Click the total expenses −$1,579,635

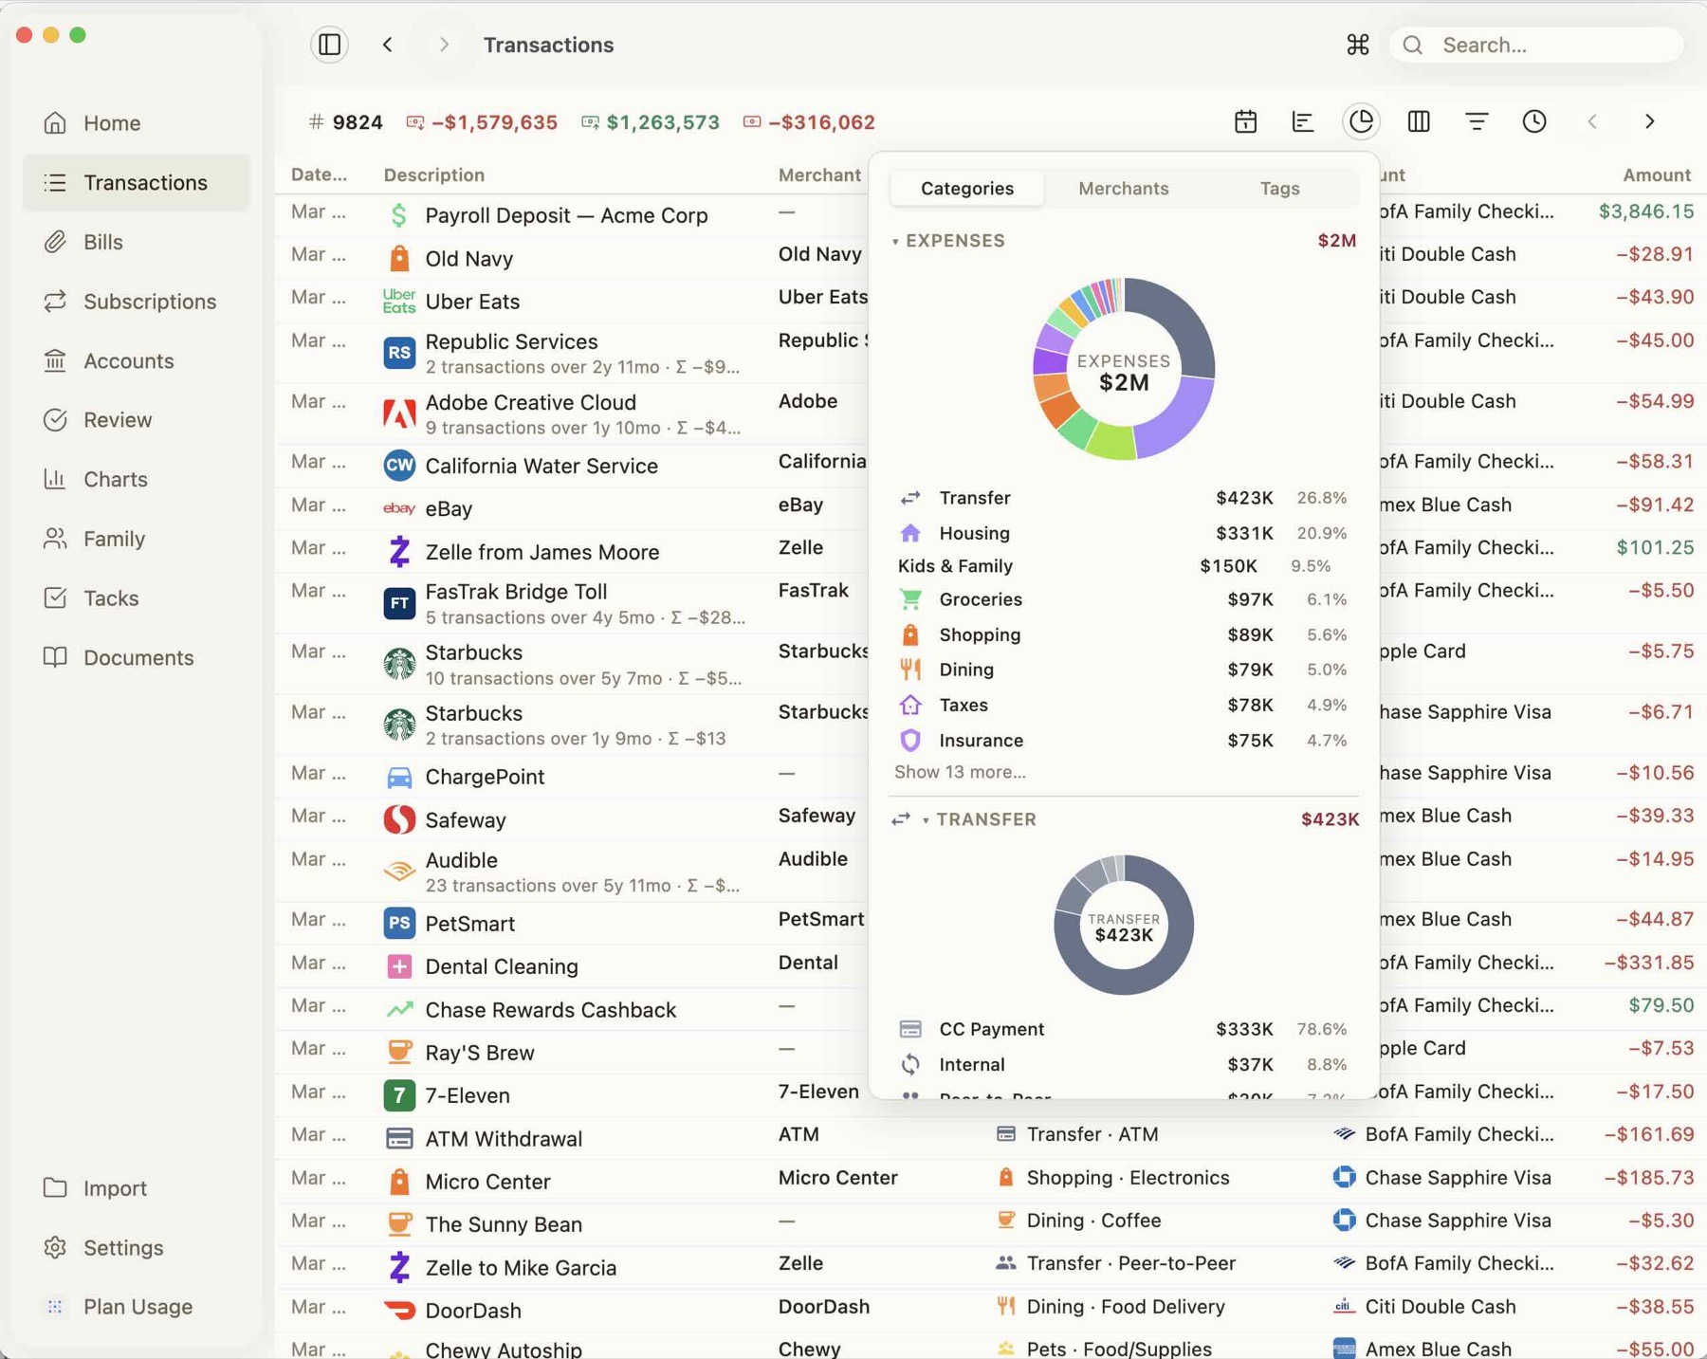tap(482, 122)
